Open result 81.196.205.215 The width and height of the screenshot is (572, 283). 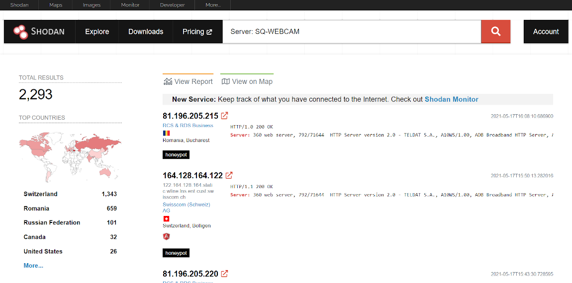coord(191,116)
